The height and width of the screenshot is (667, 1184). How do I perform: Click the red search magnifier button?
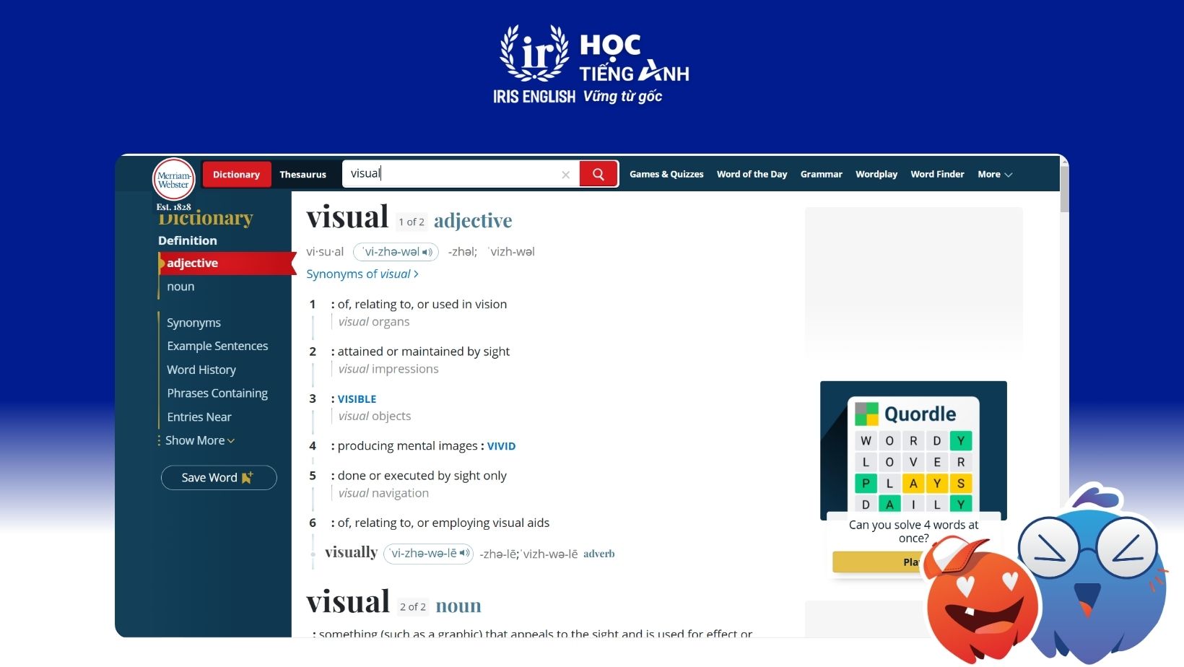point(598,174)
